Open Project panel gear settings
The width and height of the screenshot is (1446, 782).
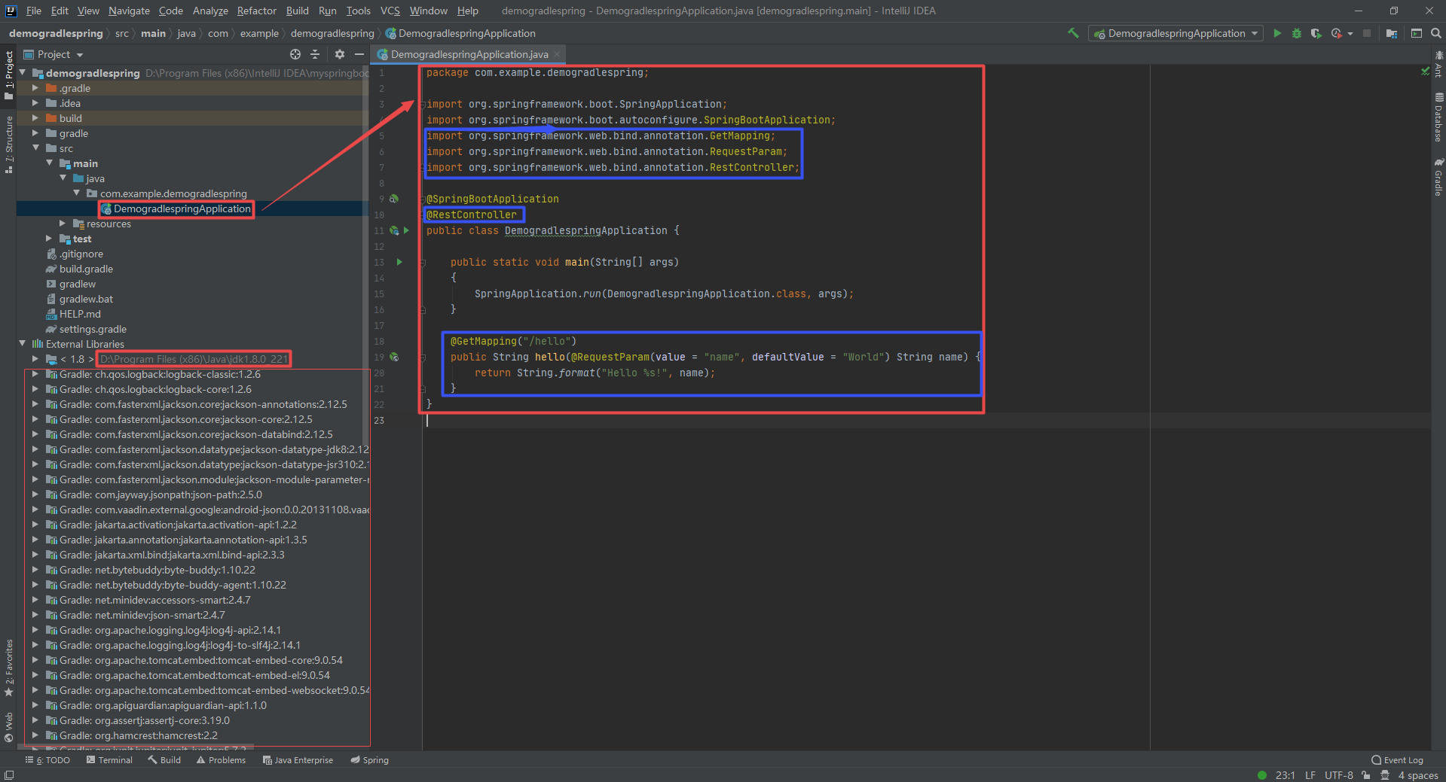point(340,54)
